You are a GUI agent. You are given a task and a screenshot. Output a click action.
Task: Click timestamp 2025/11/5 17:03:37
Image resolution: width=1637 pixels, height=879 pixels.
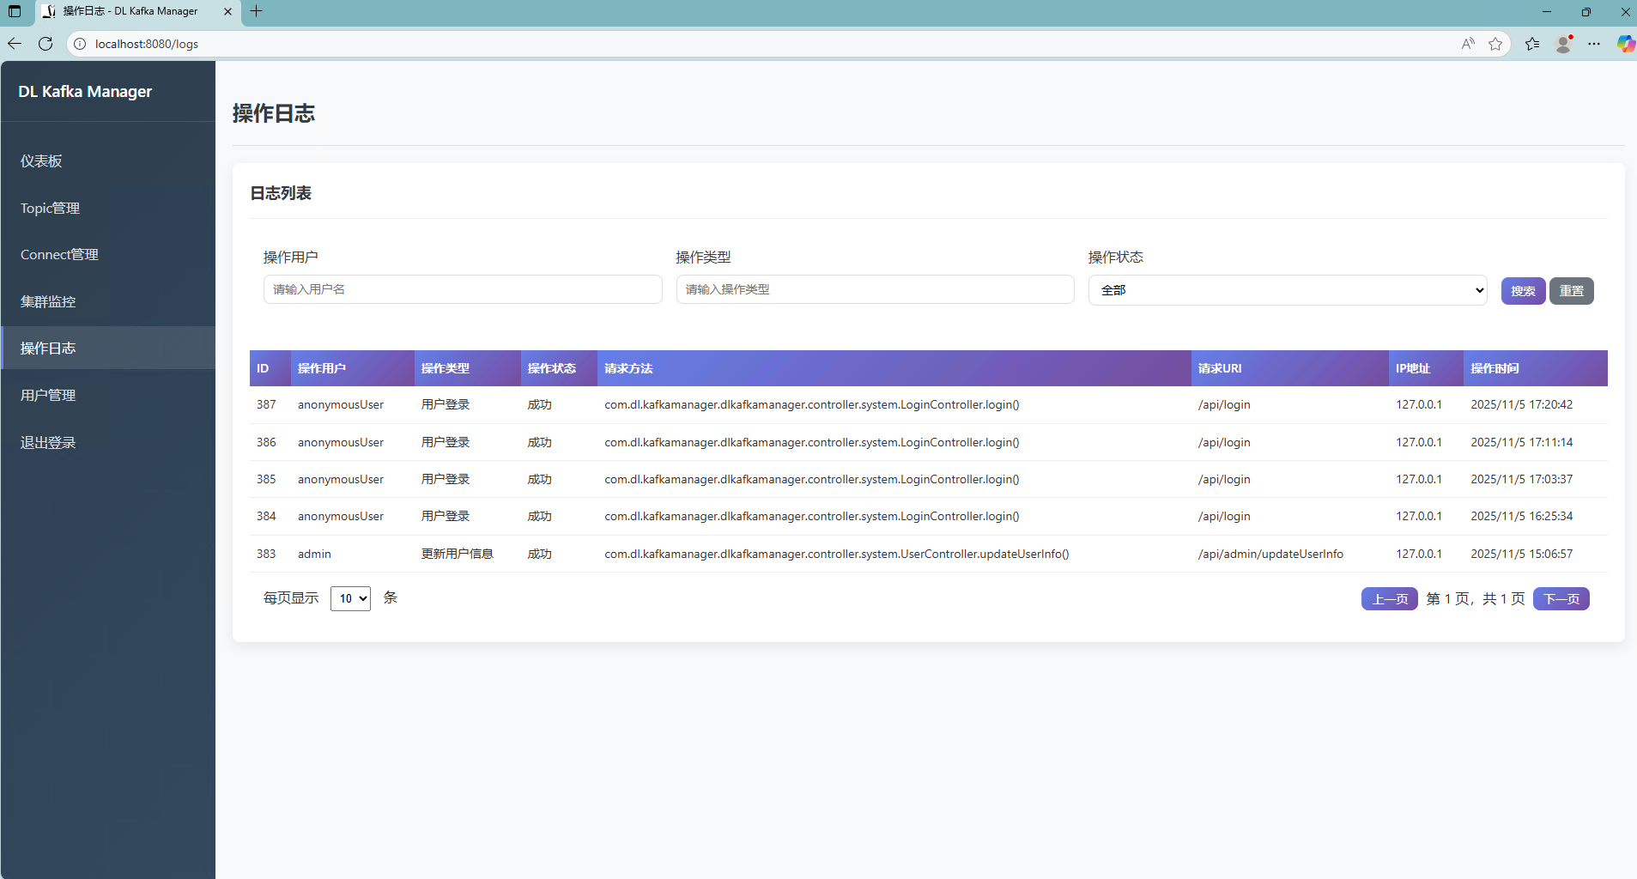coord(1521,479)
